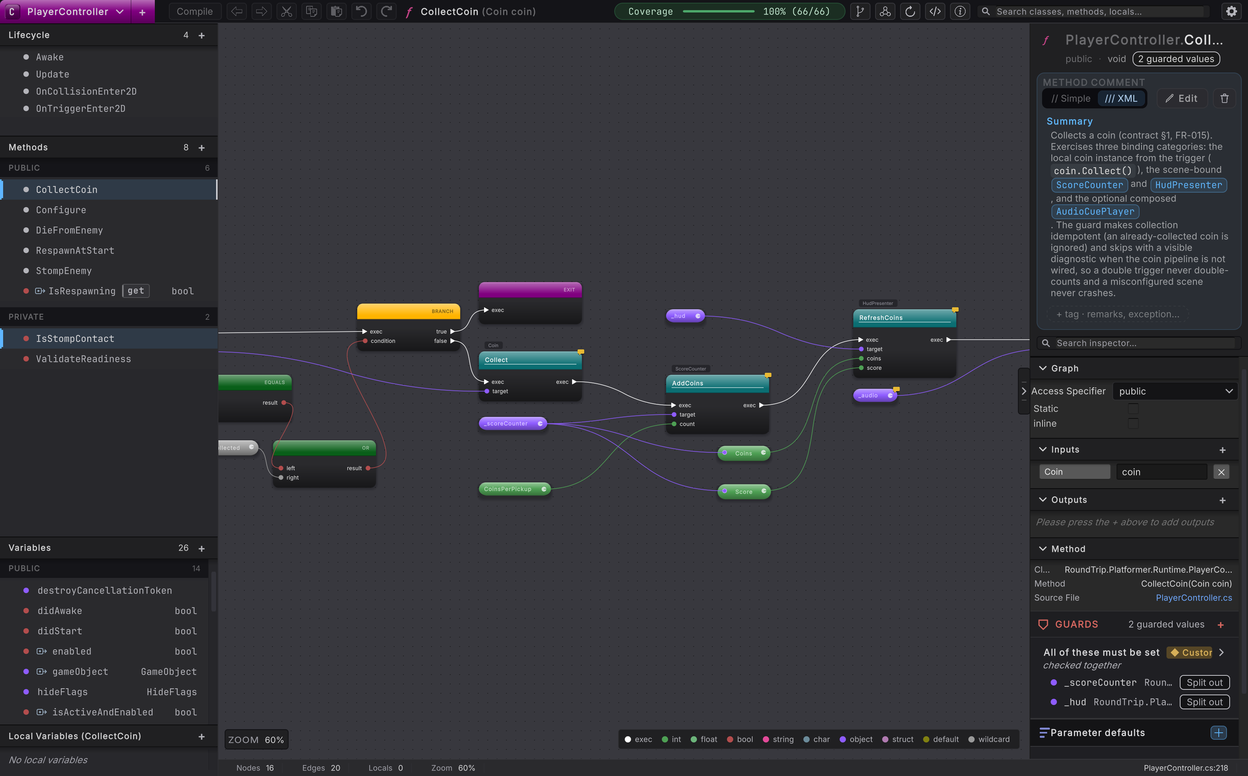
Task: Add a local variable for CollectCoin
Action: click(202, 736)
